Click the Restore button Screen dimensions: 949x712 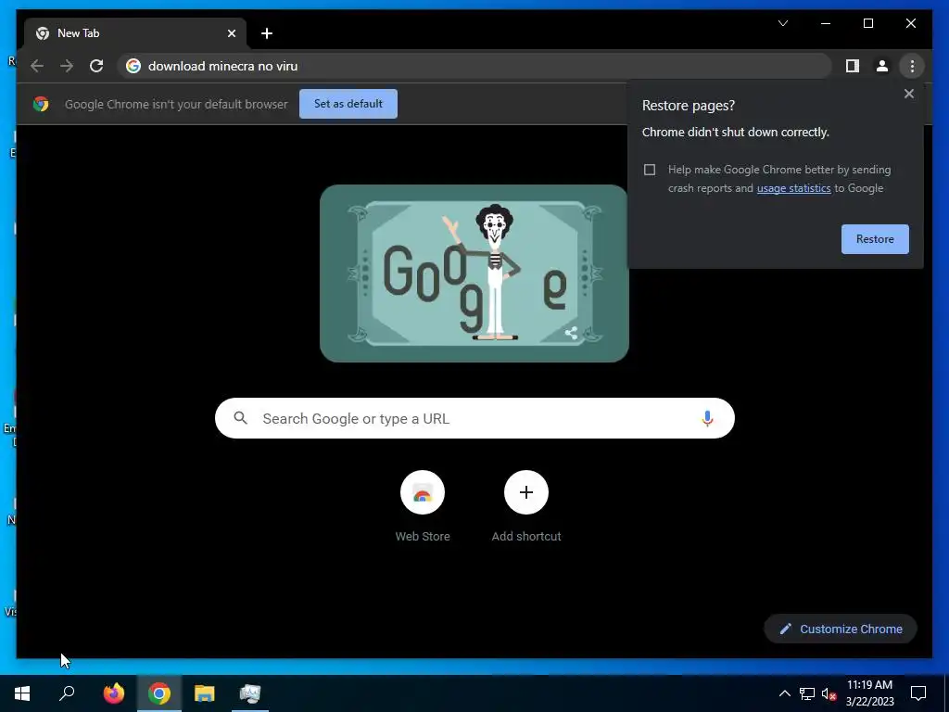(x=875, y=239)
